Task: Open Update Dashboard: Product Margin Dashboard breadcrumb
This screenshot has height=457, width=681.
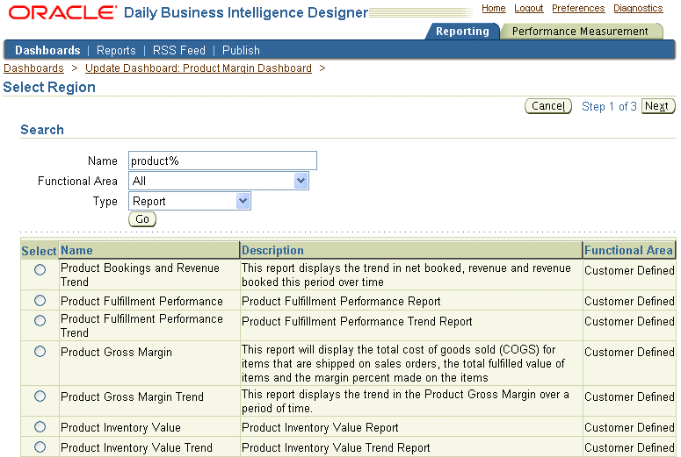Action: pyautogui.click(x=199, y=68)
